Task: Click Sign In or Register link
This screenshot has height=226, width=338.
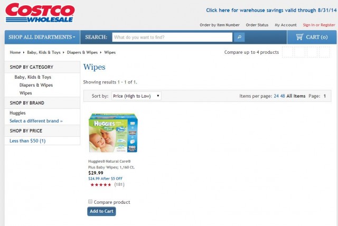Action: click(319, 25)
